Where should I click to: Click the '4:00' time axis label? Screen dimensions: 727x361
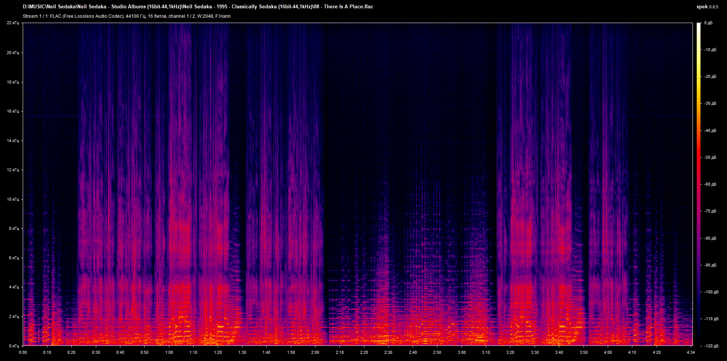point(608,352)
